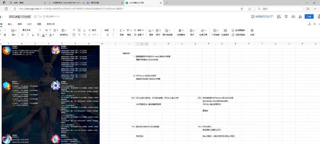Insert a chart (图表)
The image size is (320, 144).
click(151, 32)
